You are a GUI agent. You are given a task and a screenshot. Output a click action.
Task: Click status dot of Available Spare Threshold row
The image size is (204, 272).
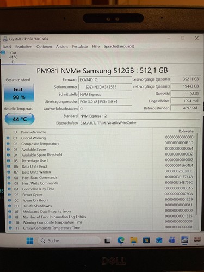(x=8, y=155)
